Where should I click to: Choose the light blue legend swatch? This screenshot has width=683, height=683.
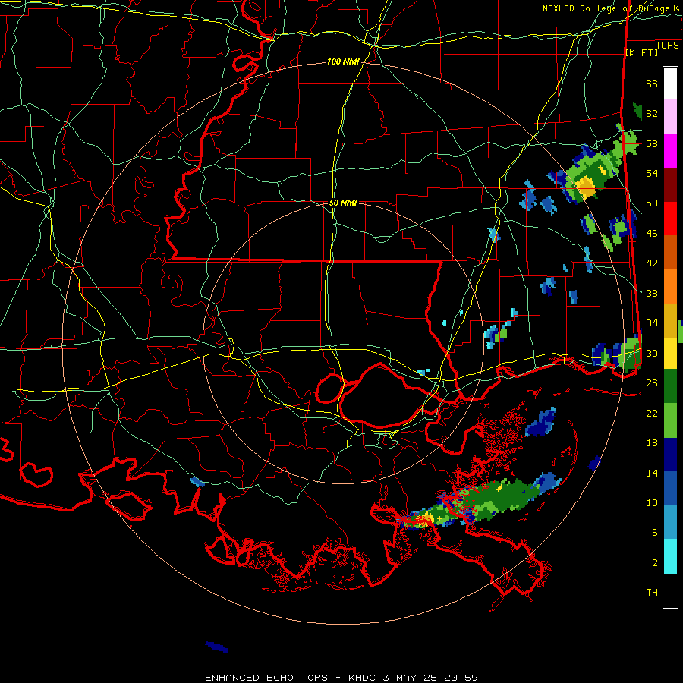670,522
